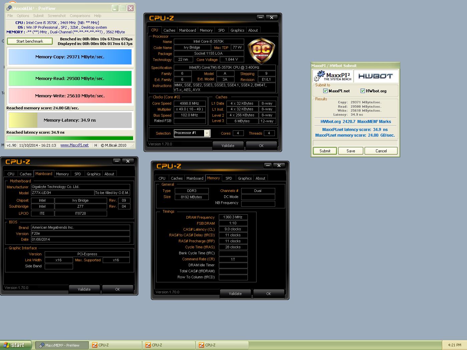Viewport: 467px width, 350px height.
Task: Click Windows start button
Action: point(16,345)
